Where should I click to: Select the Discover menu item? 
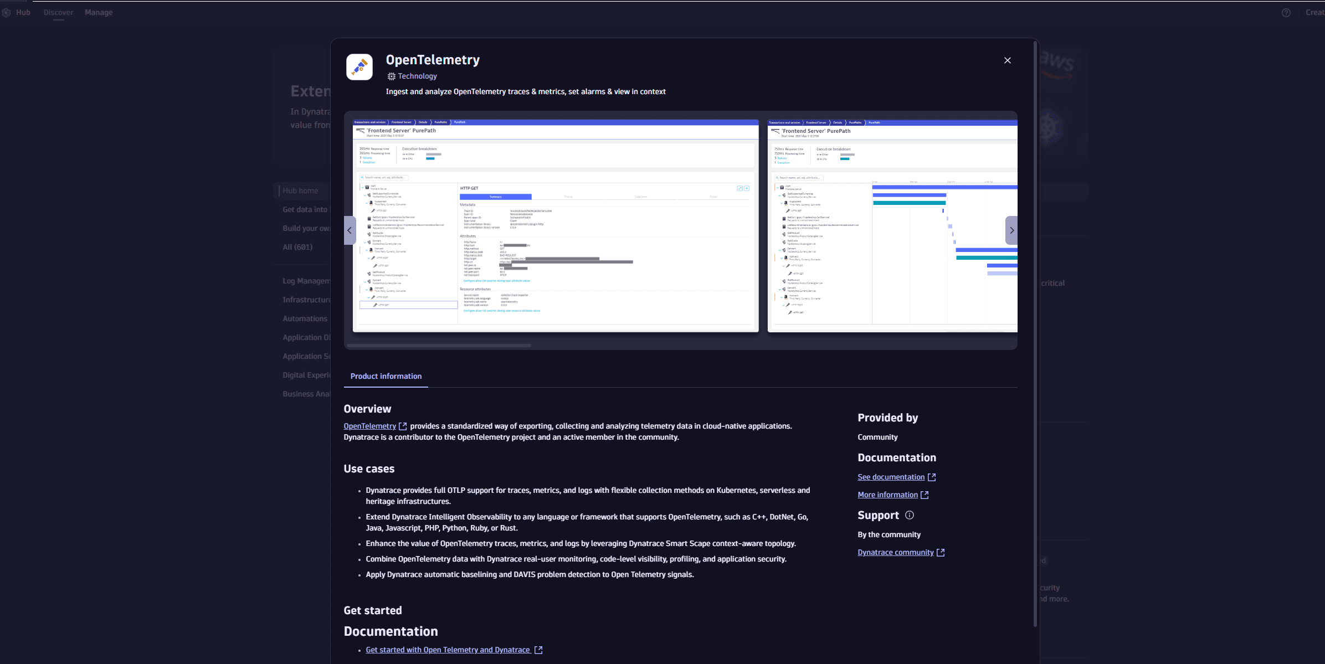[x=58, y=12]
